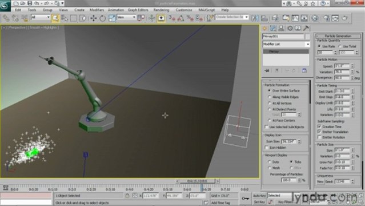Click the Speed spinner arrows

point(352,66)
